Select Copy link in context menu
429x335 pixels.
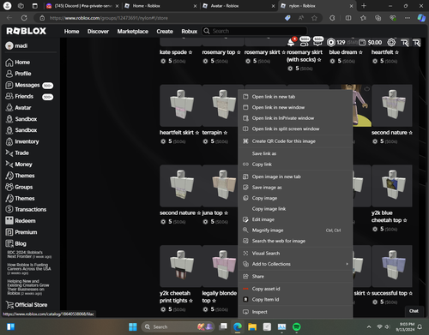295,165
